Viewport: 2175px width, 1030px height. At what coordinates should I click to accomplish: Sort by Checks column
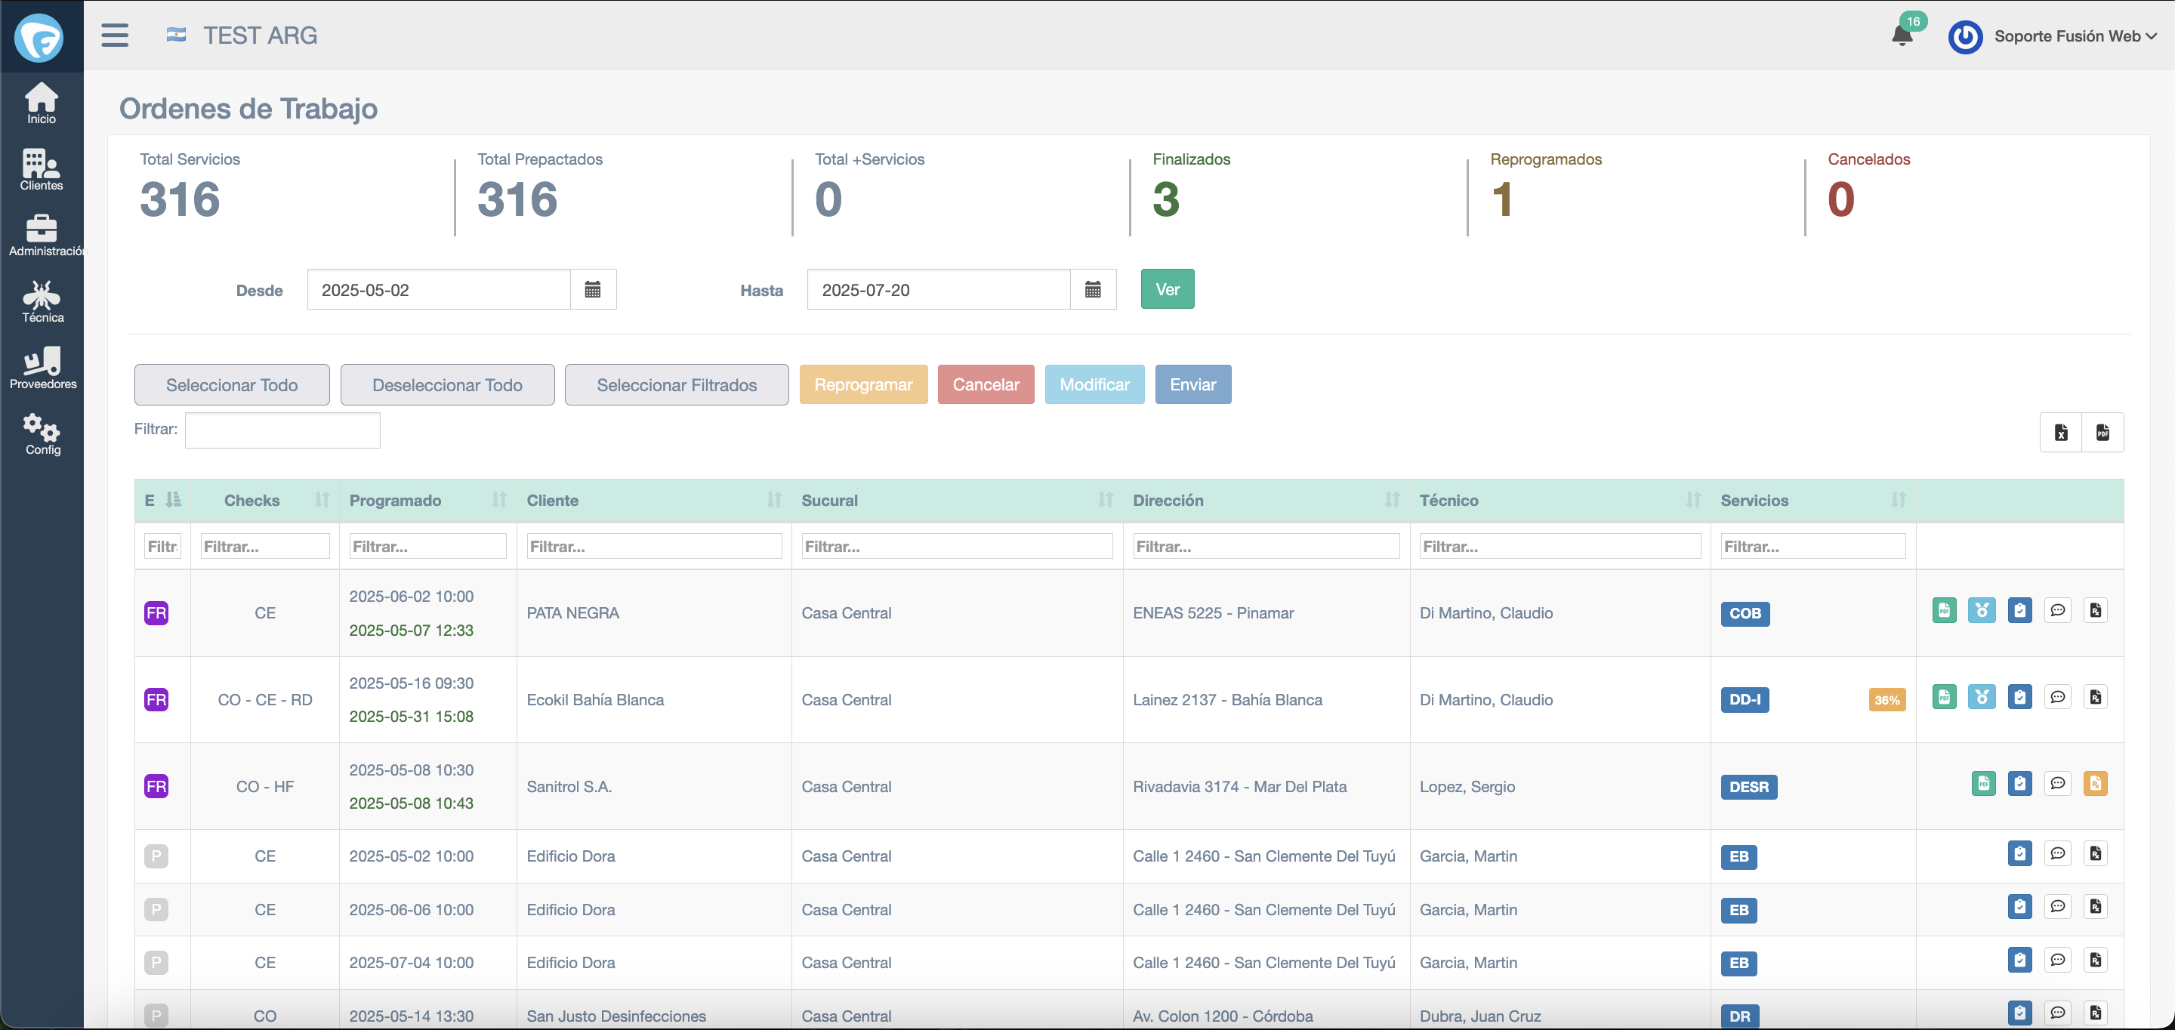pos(265,500)
